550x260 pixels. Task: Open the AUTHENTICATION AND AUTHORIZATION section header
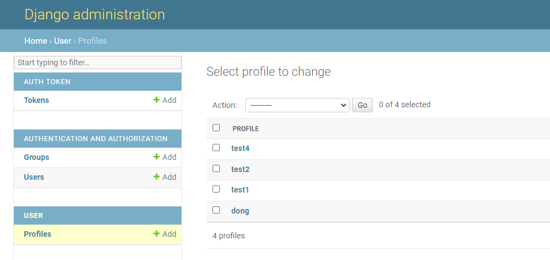click(x=96, y=139)
